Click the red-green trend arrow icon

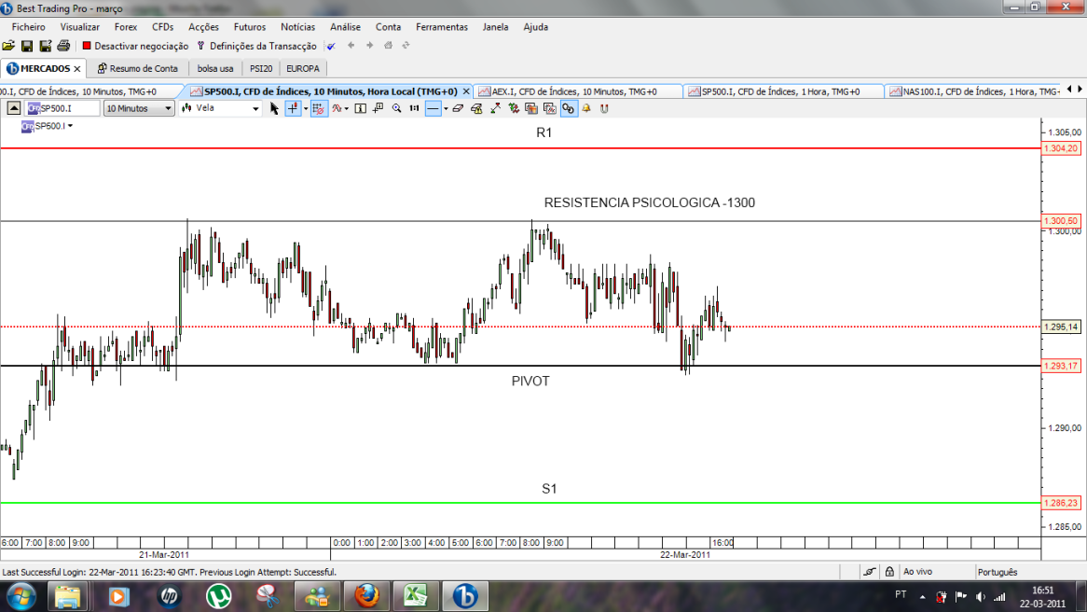[x=495, y=108]
